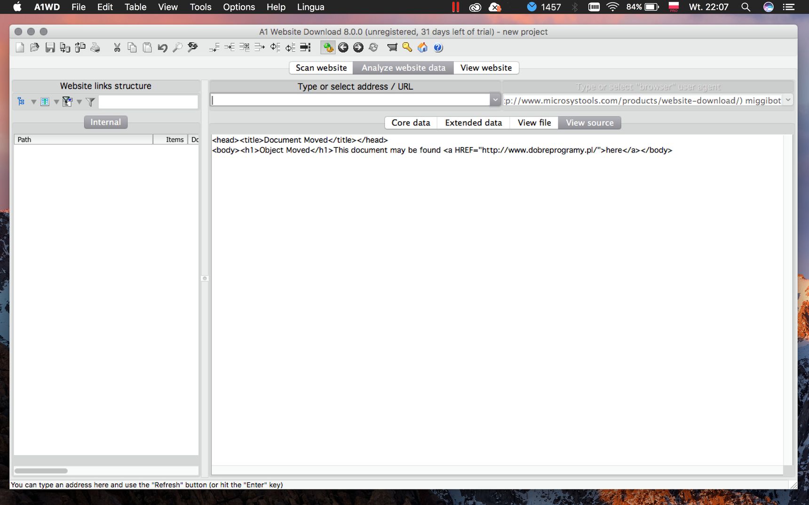The height and width of the screenshot is (505, 809).
Task: Click the Save project floppy disk icon
Action: [50, 47]
